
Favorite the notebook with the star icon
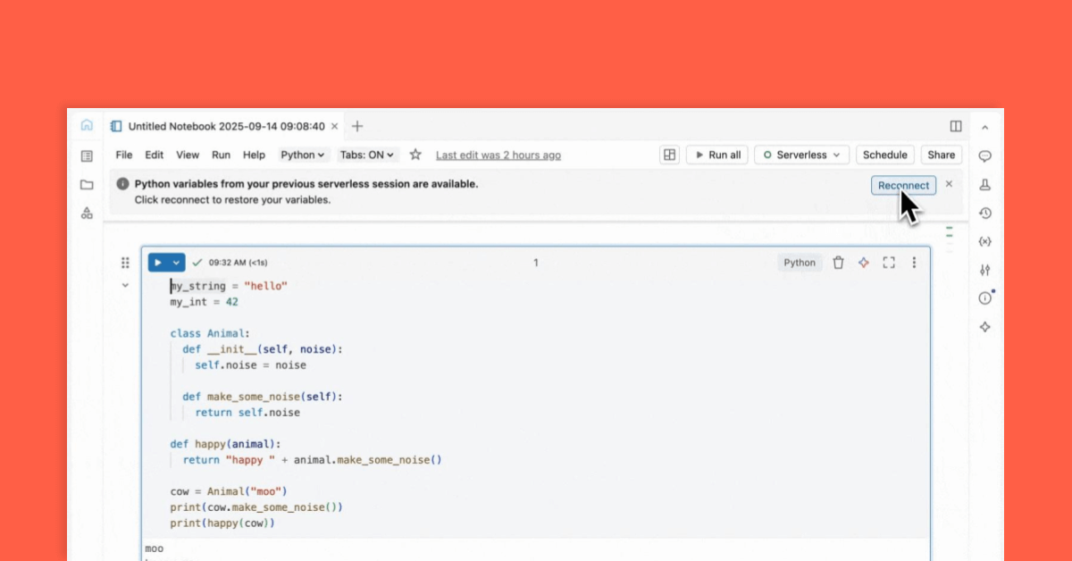[x=415, y=155]
